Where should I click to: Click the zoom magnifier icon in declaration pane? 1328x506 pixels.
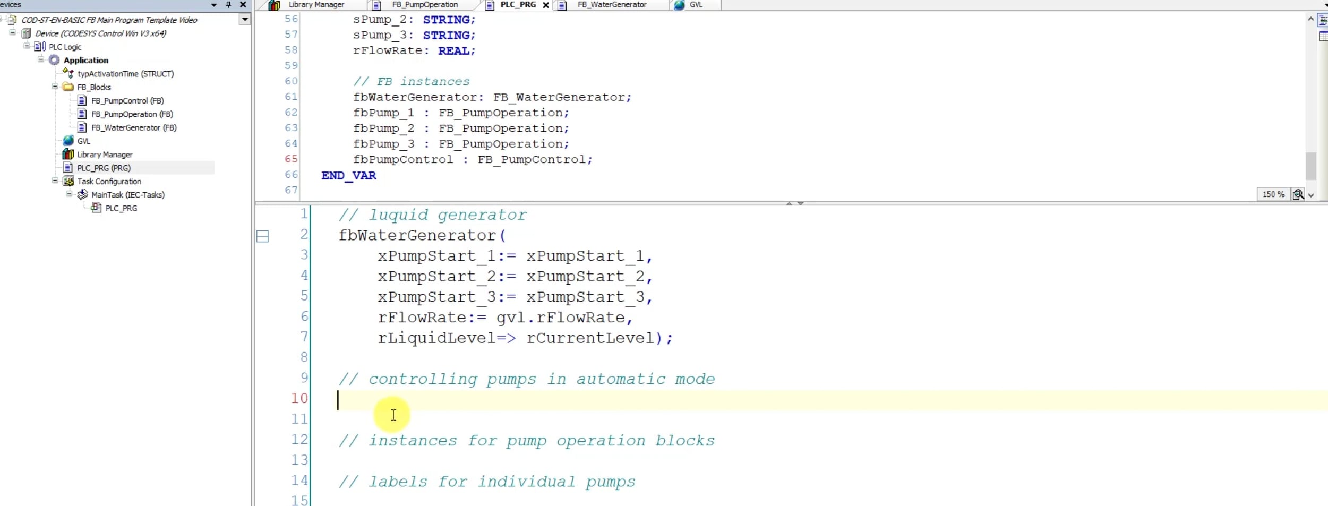click(1298, 194)
